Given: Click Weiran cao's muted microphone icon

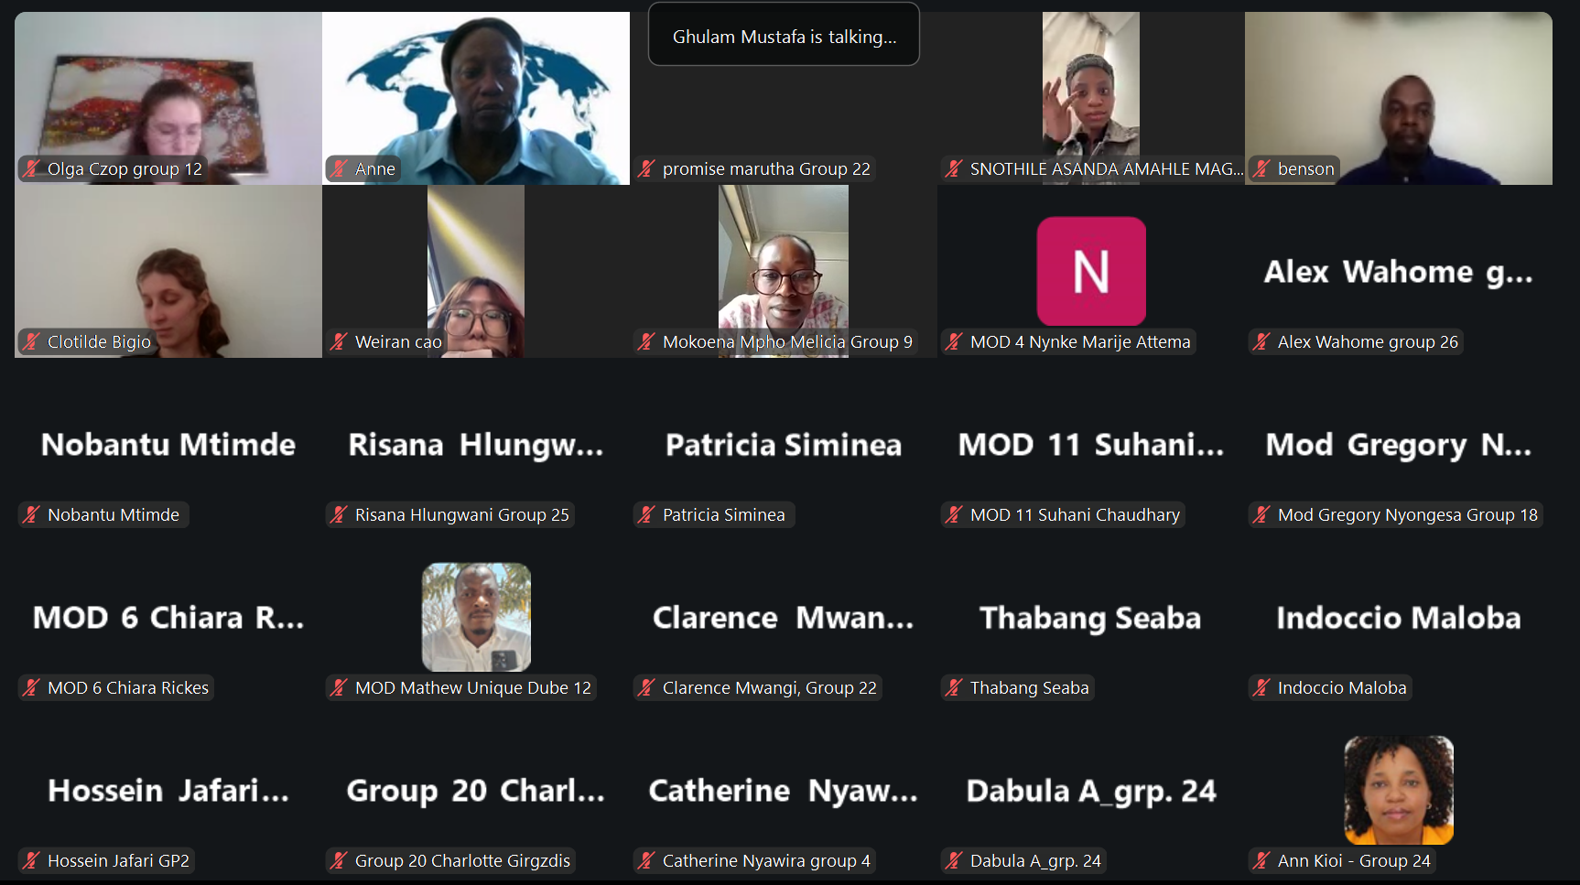Looking at the screenshot, I should pyautogui.click(x=340, y=341).
